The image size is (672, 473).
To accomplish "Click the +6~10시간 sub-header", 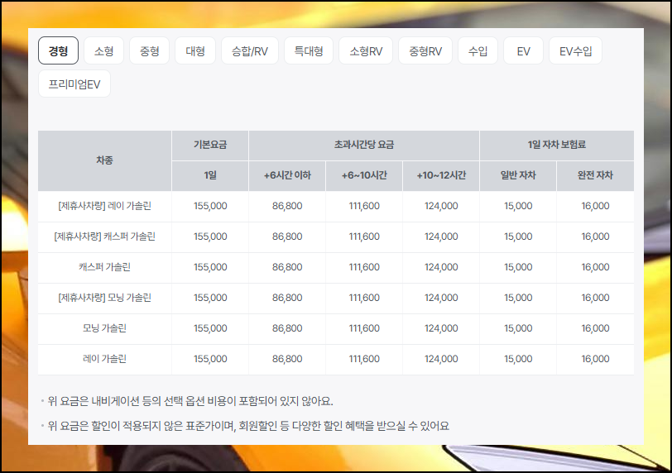I will 364,175.
